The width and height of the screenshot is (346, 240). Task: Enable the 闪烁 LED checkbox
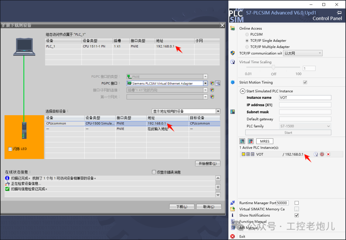click(x=10, y=149)
